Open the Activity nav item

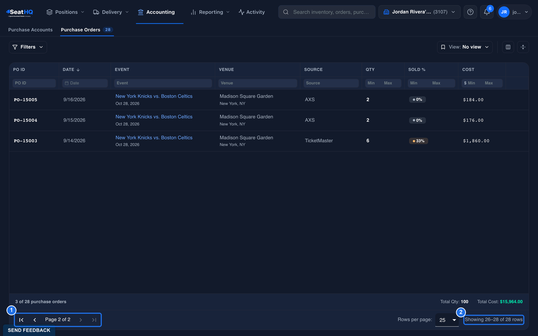point(252,12)
